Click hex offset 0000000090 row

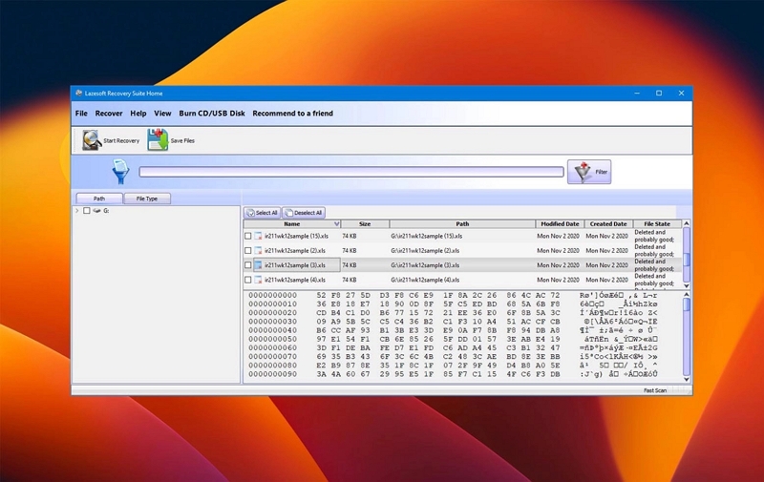point(272,374)
